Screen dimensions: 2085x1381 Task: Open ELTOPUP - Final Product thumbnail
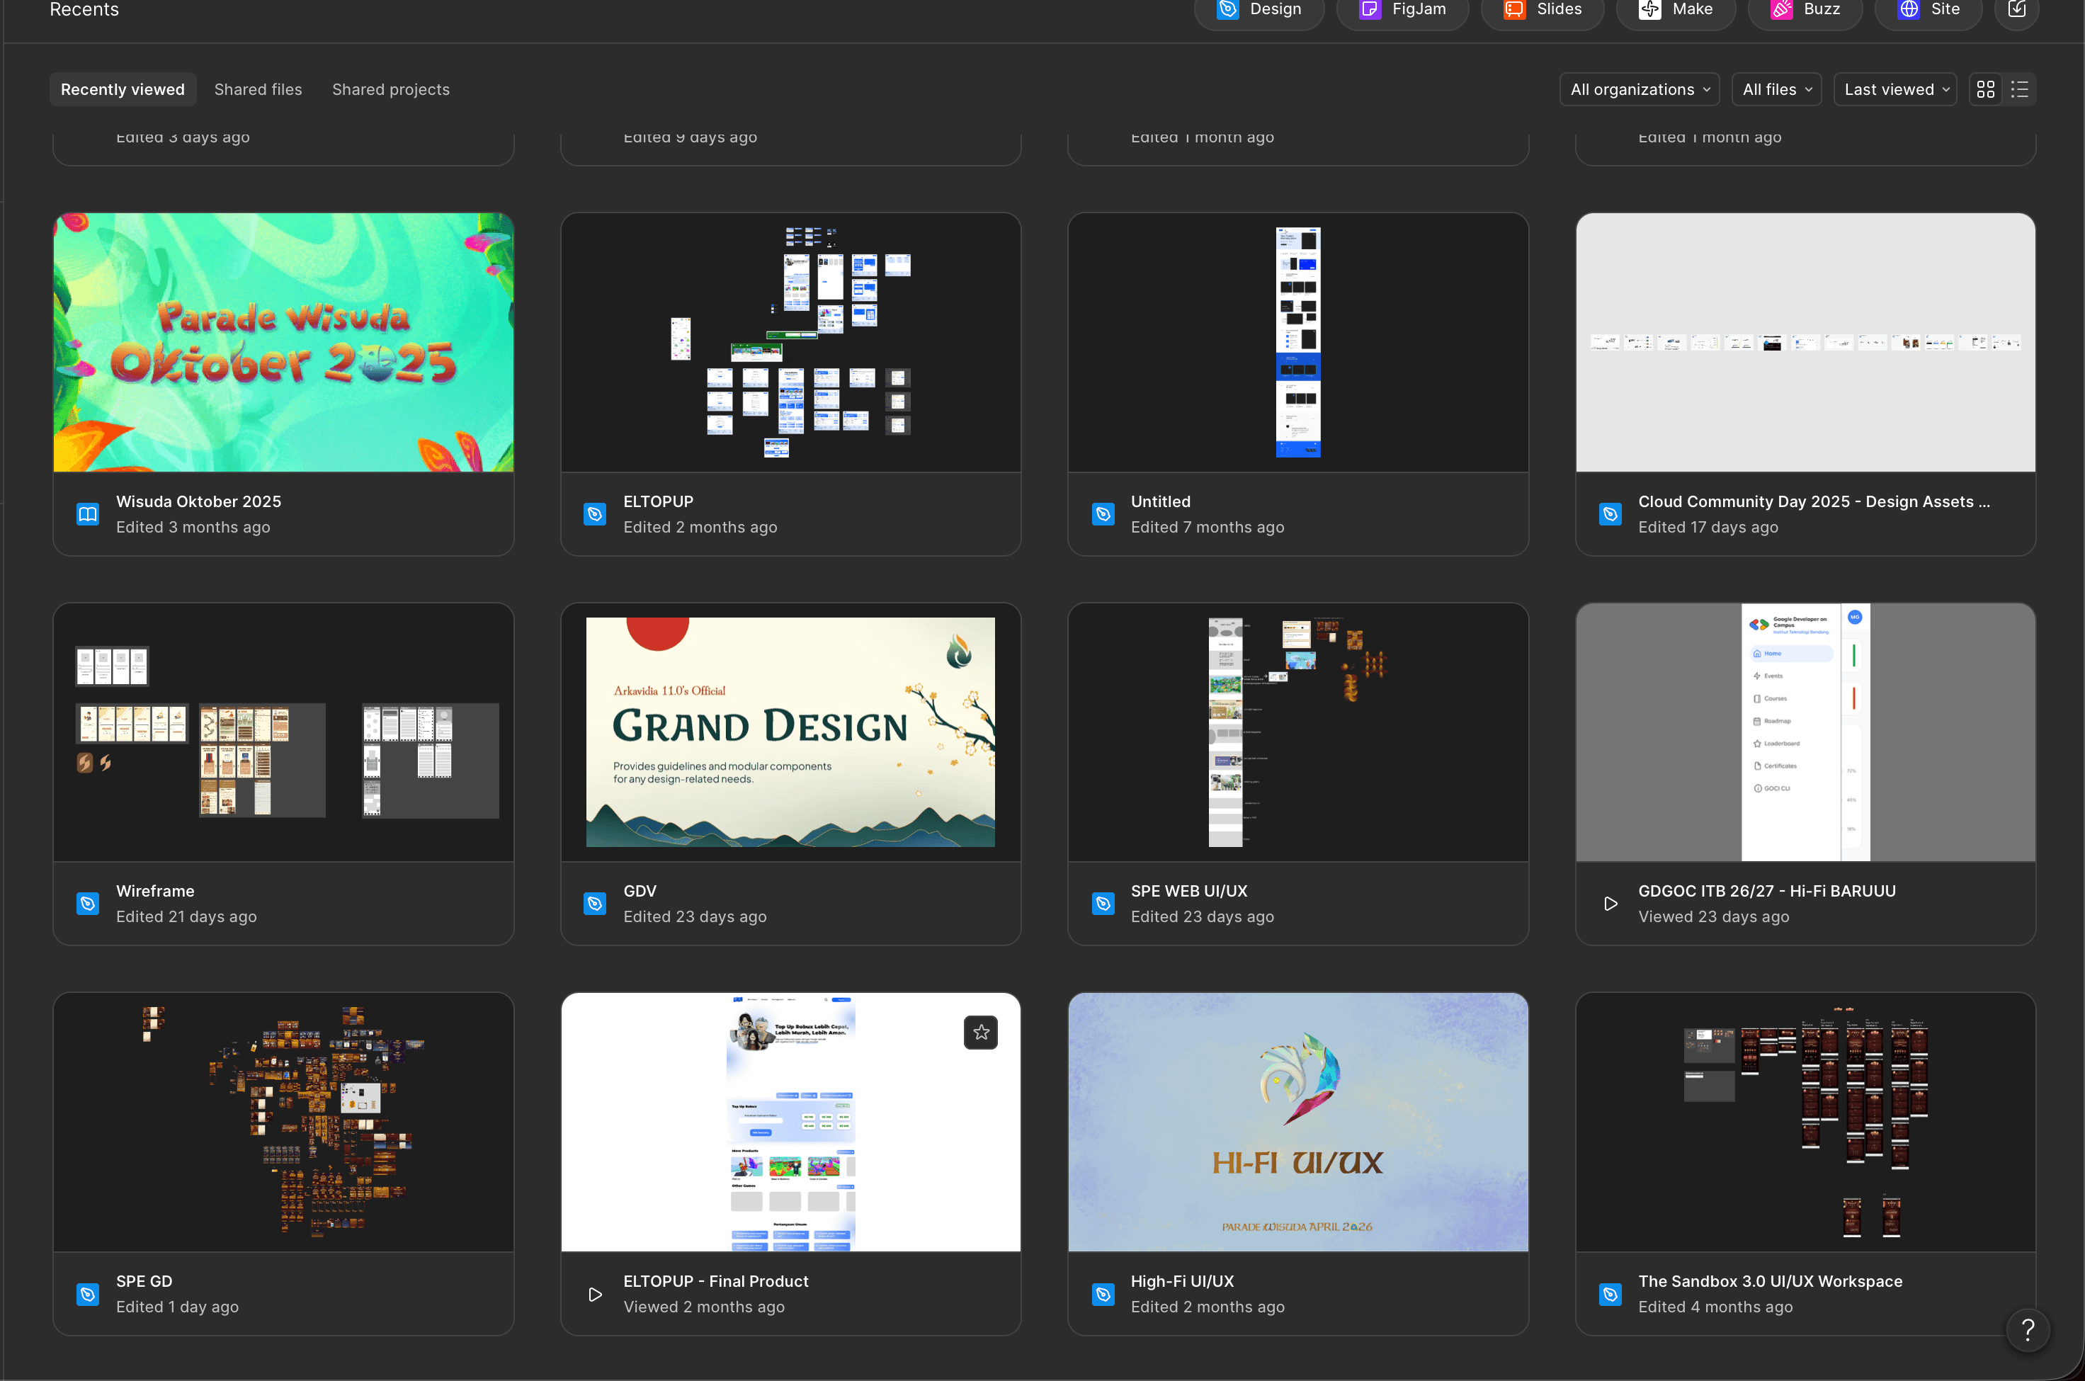pyautogui.click(x=790, y=1122)
